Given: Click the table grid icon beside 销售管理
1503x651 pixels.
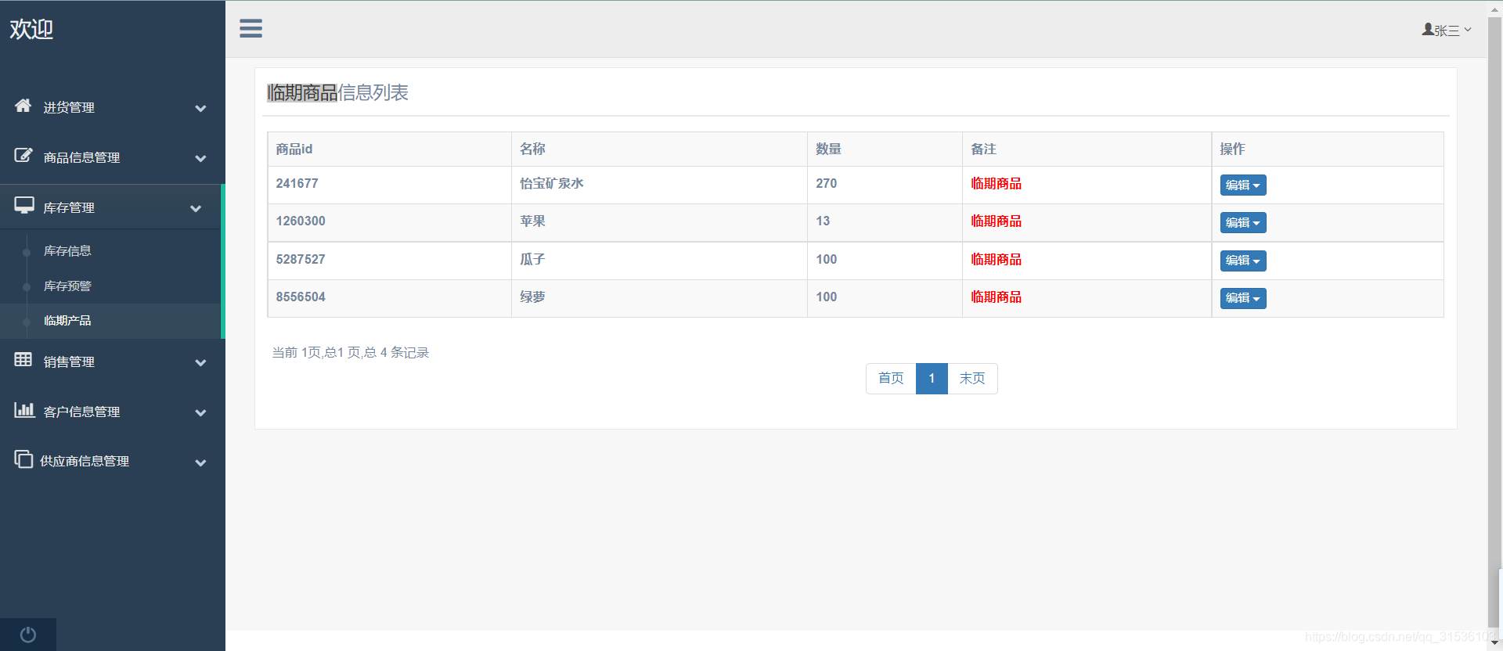Looking at the screenshot, I should click(x=23, y=359).
